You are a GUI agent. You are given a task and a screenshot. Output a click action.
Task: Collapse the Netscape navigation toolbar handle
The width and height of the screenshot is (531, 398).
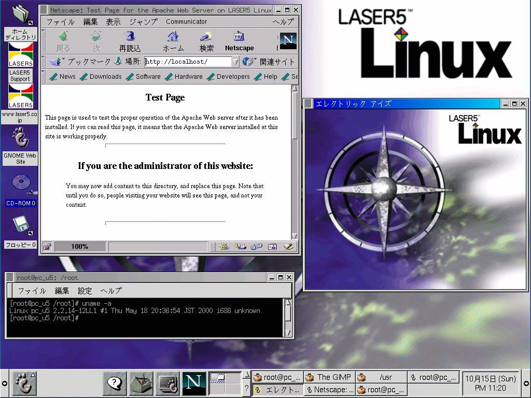click(x=43, y=41)
